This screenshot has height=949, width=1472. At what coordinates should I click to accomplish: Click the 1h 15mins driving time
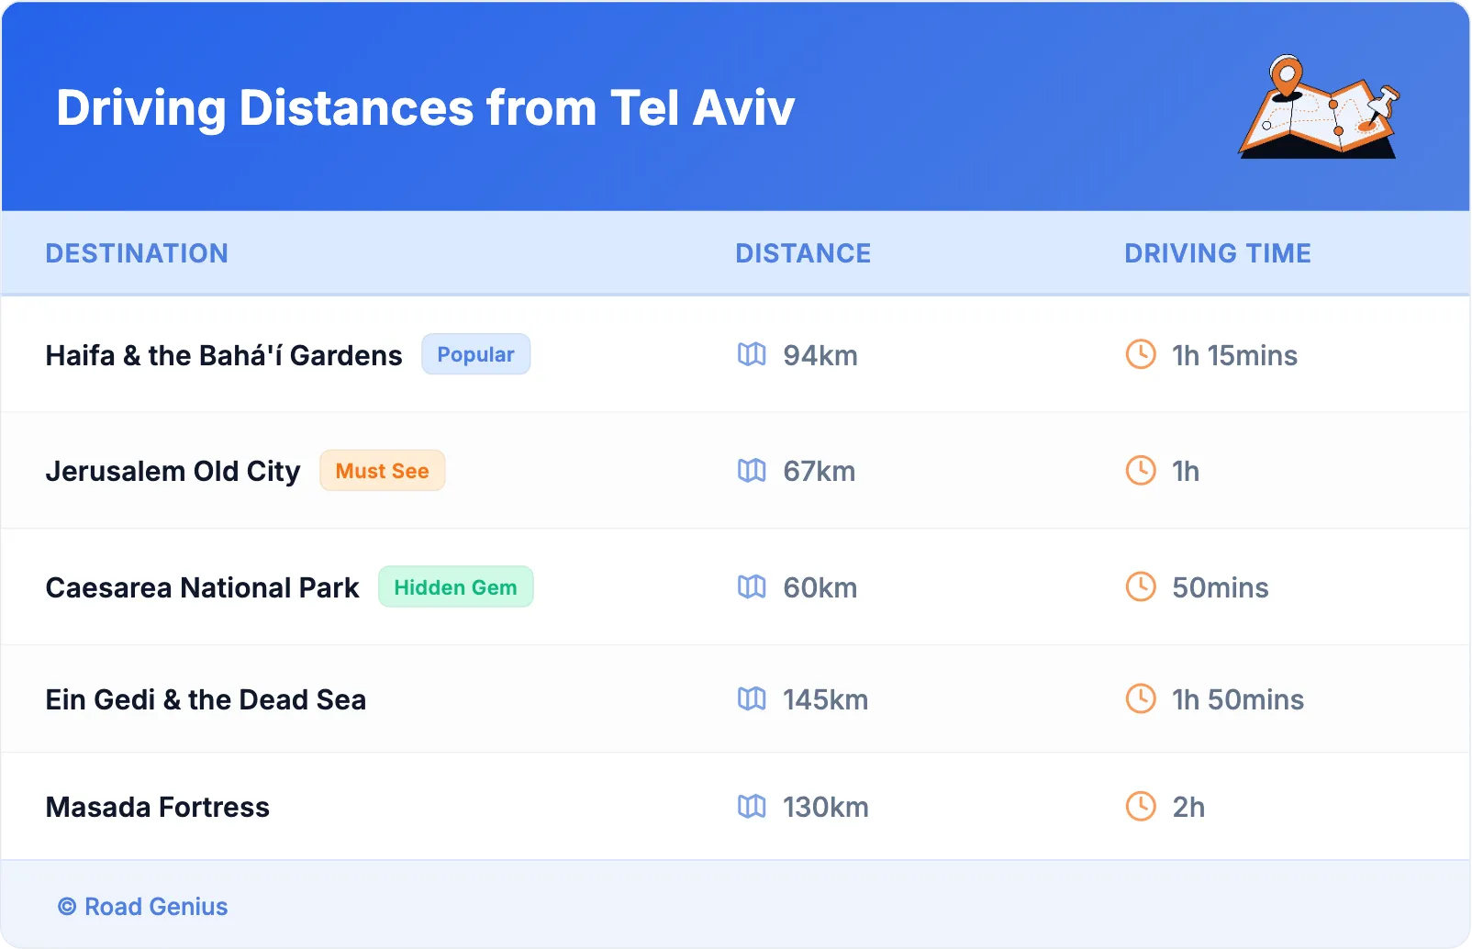point(1234,355)
